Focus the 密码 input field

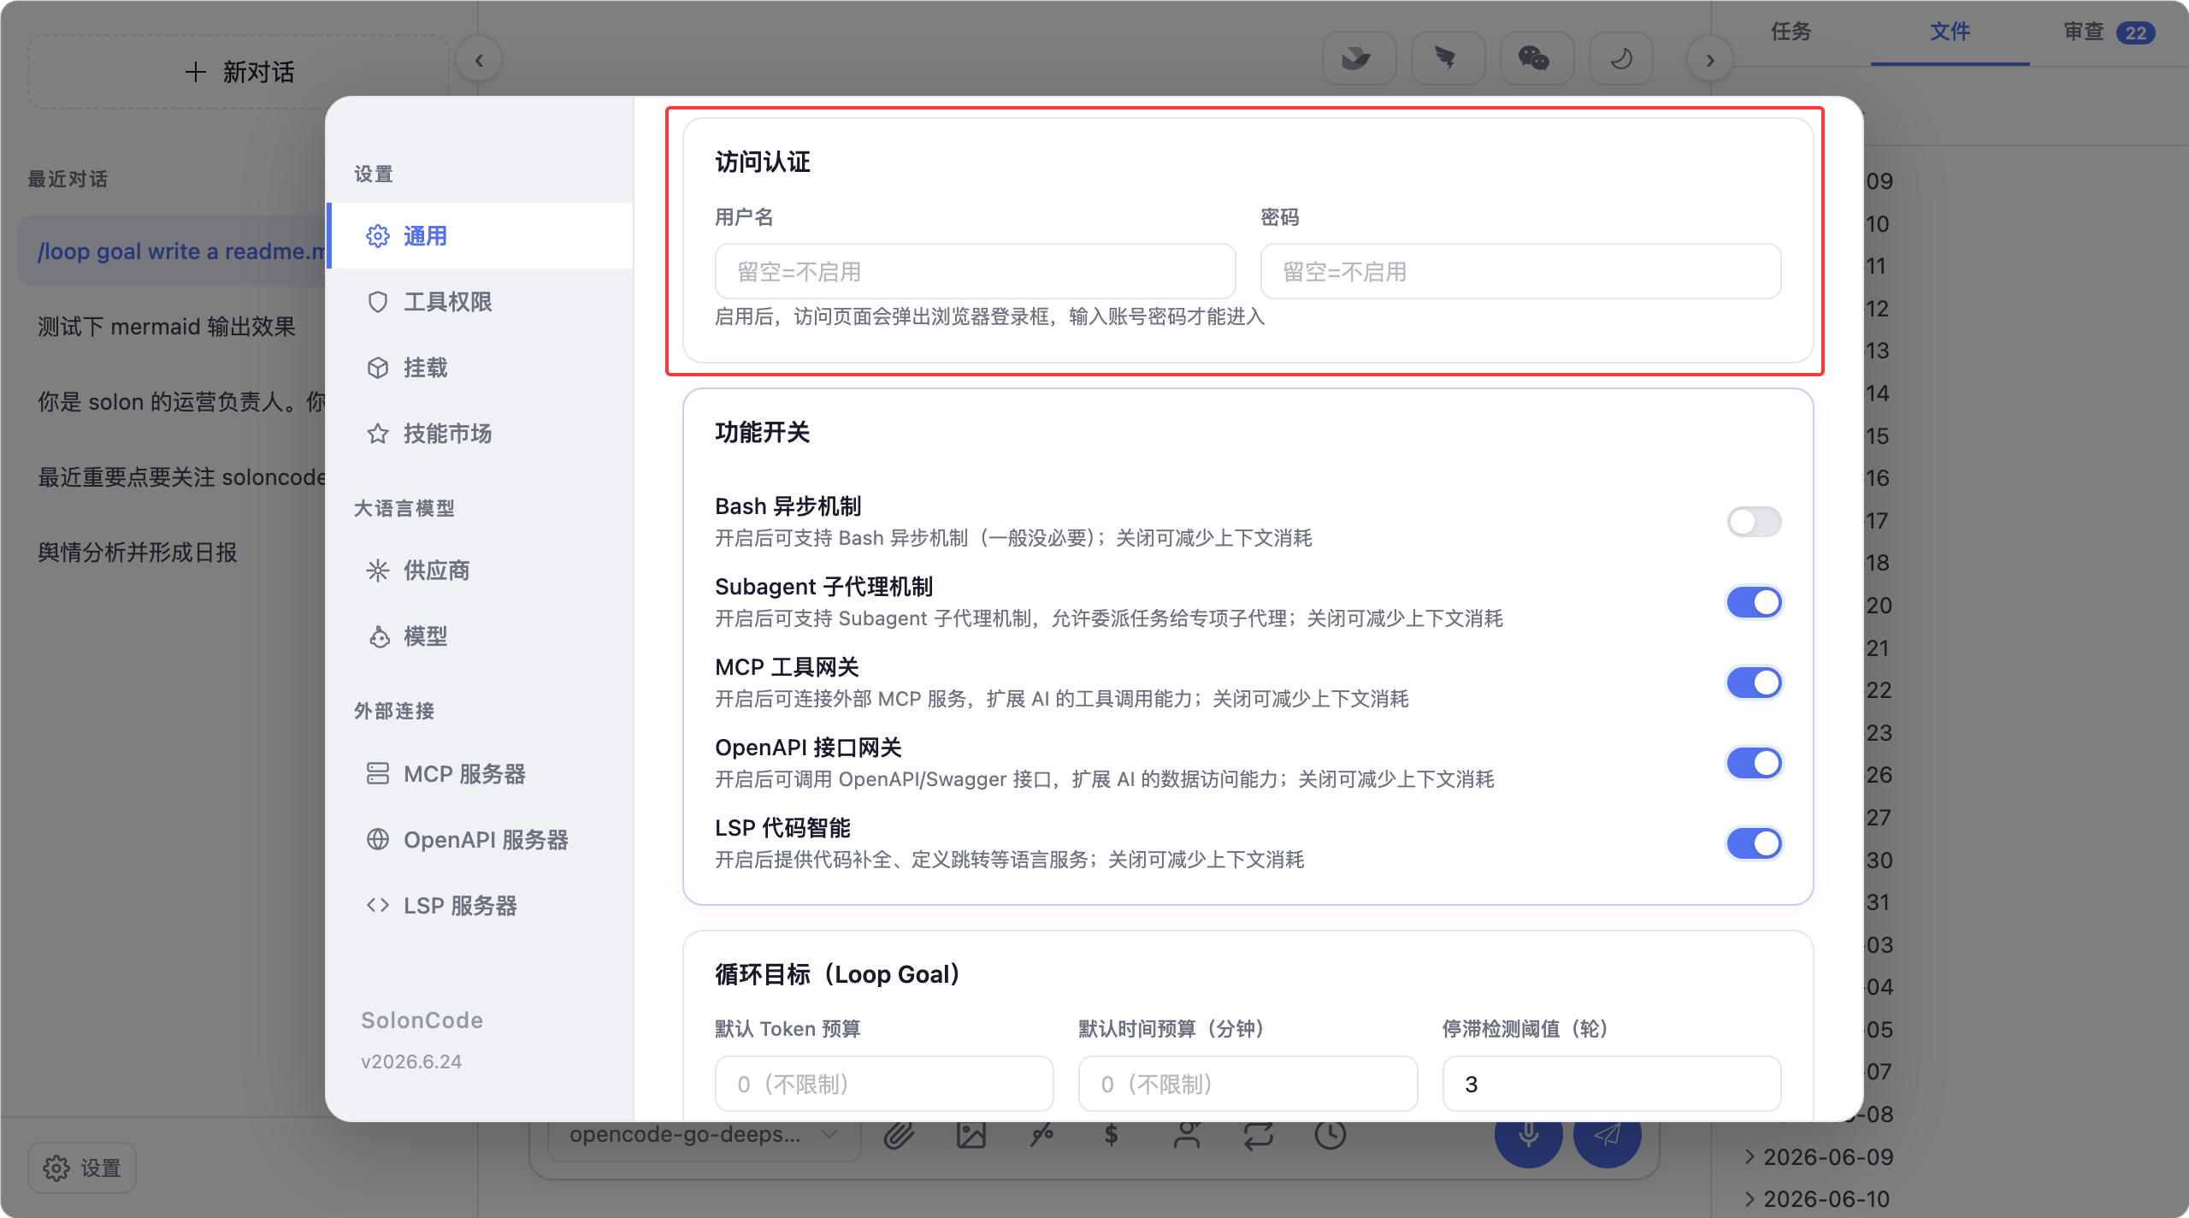[1520, 272]
